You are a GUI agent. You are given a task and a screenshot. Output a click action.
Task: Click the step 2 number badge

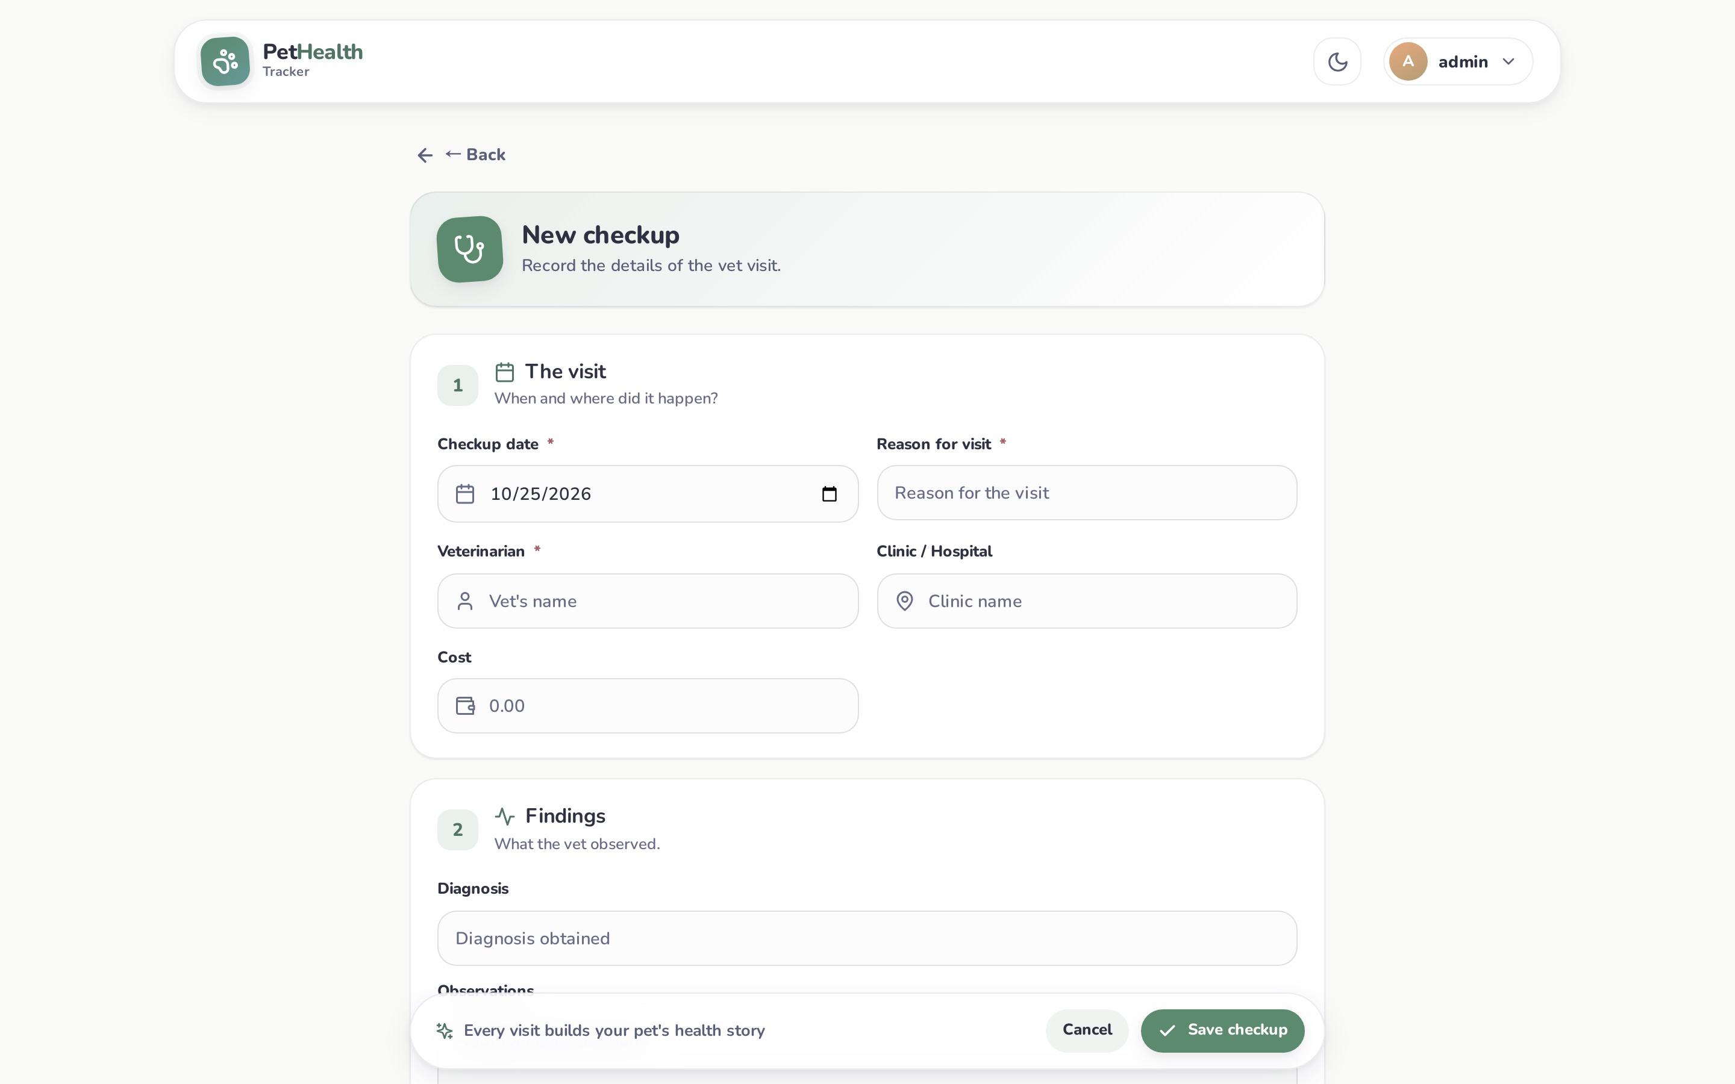point(457,830)
